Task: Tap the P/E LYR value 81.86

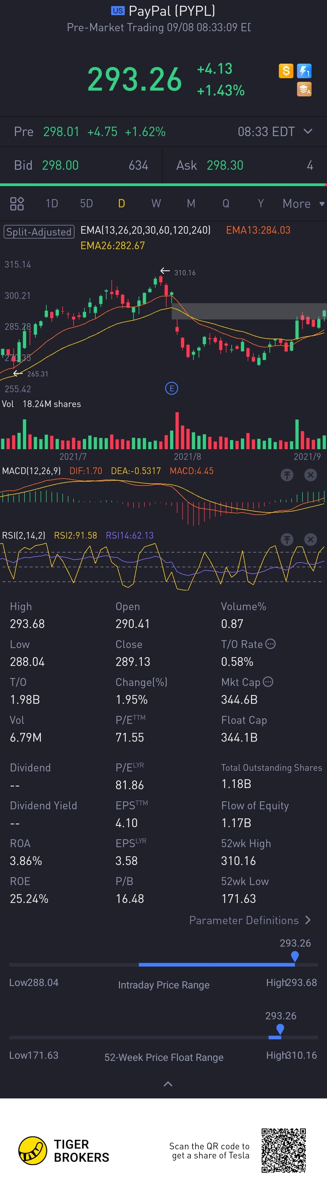Action: pyautogui.click(x=130, y=785)
